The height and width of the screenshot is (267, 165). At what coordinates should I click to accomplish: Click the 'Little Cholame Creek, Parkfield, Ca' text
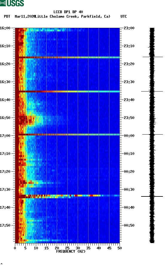[x=72, y=16]
